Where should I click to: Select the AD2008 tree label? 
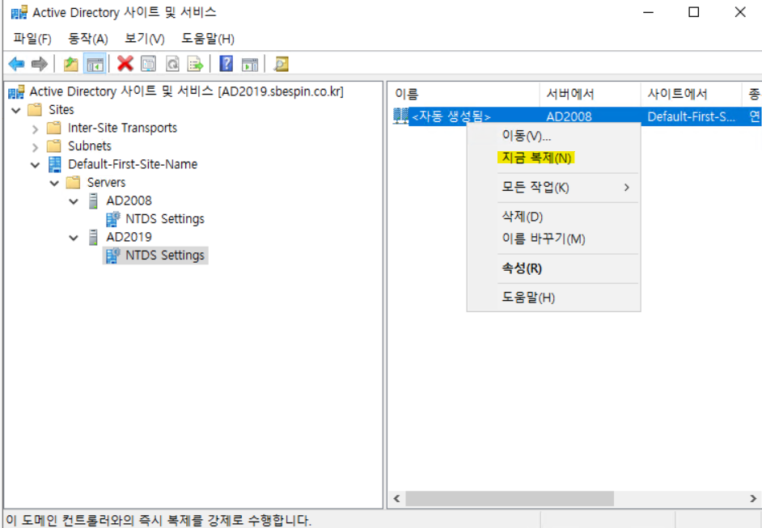coord(129,201)
